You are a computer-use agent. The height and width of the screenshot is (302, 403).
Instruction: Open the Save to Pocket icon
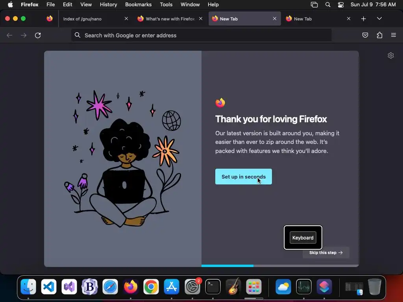tap(365, 35)
